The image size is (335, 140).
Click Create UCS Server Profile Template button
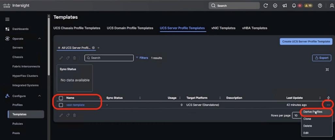(306, 42)
